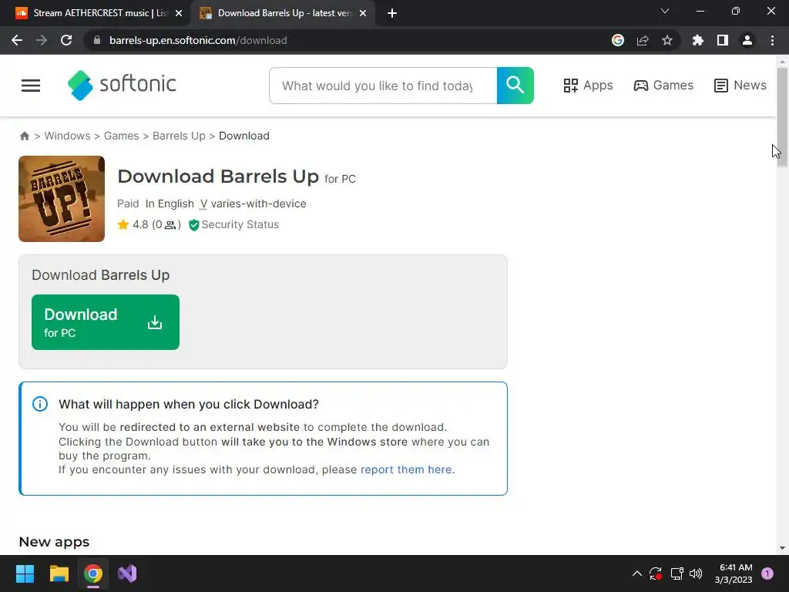Open the News section
Screen dimensions: 789x592
tap(740, 86)
